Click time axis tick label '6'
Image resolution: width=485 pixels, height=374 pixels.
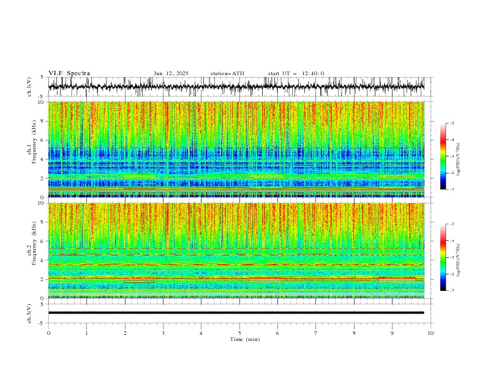coord(277,333)
